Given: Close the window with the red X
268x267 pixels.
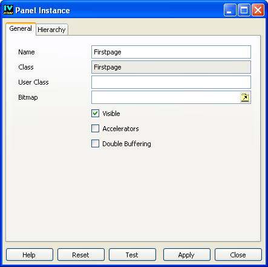Looking at the screenshot, I should click(x=258, y=10).
